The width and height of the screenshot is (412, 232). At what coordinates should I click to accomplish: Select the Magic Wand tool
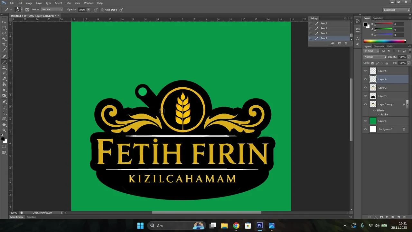(x=4, y=39)
